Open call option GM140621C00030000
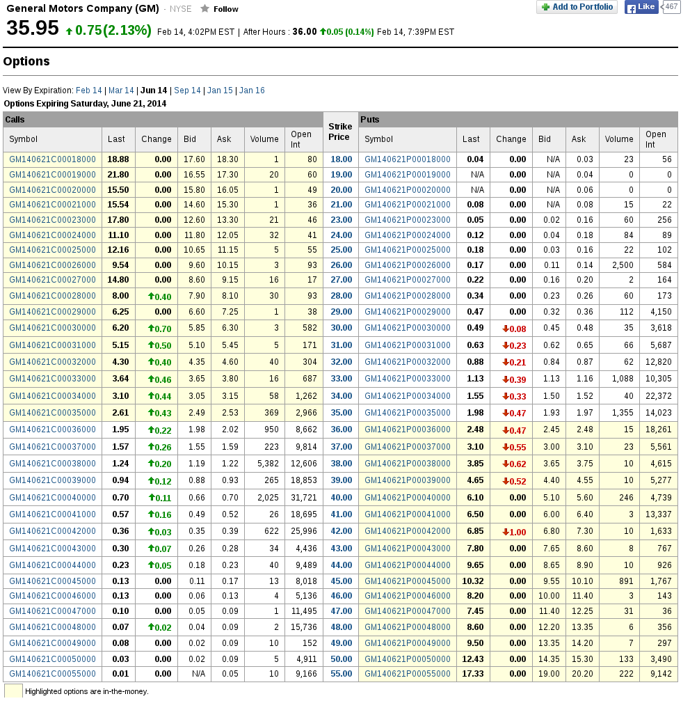The height and width of the screenshot is (701, 690). click(x=52, y=328)
